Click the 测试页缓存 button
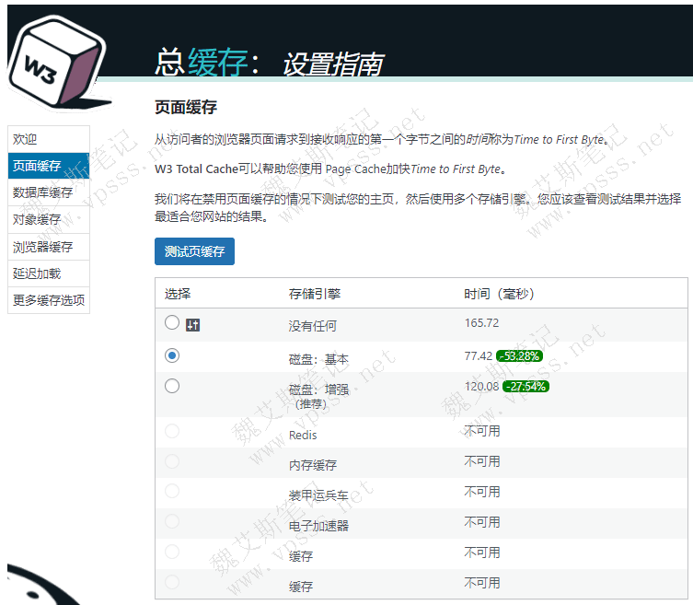 coord(194,251)
